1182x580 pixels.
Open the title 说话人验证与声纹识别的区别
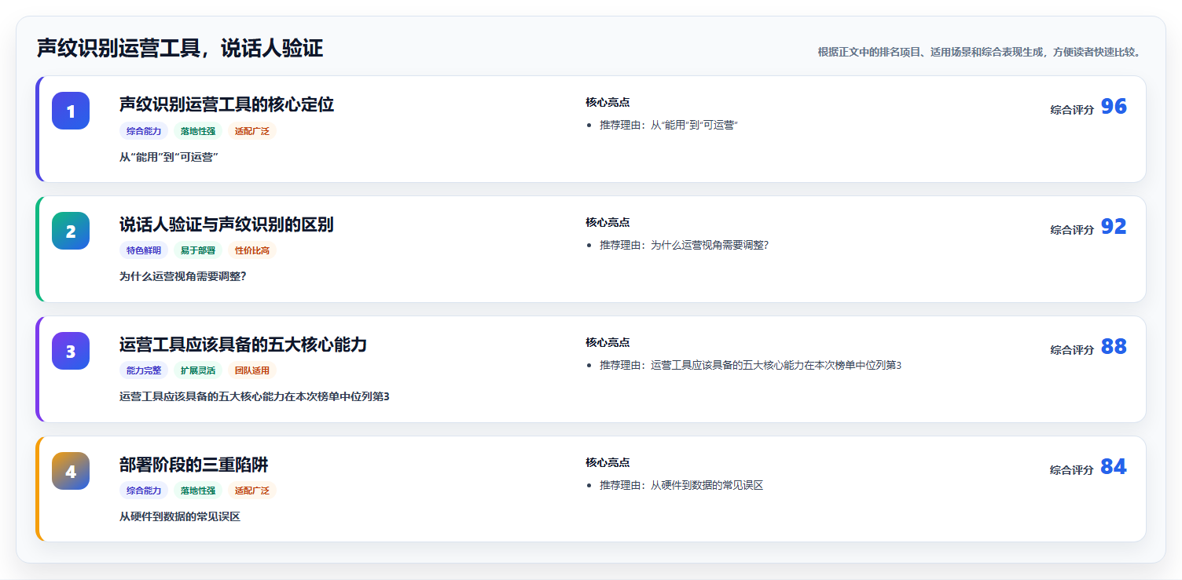226,224
